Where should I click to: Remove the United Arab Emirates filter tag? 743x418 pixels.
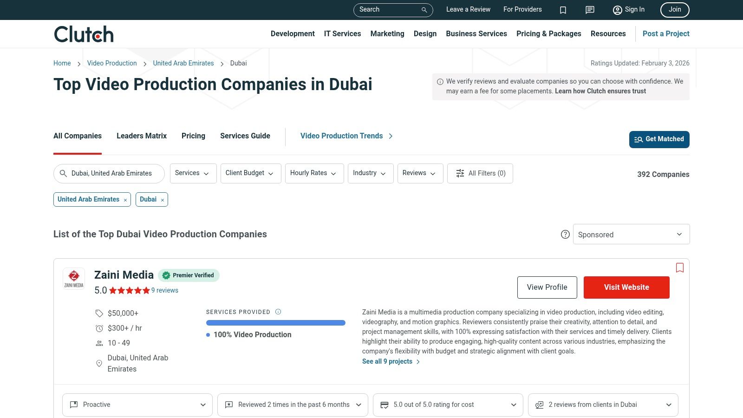tap(125, 200)
